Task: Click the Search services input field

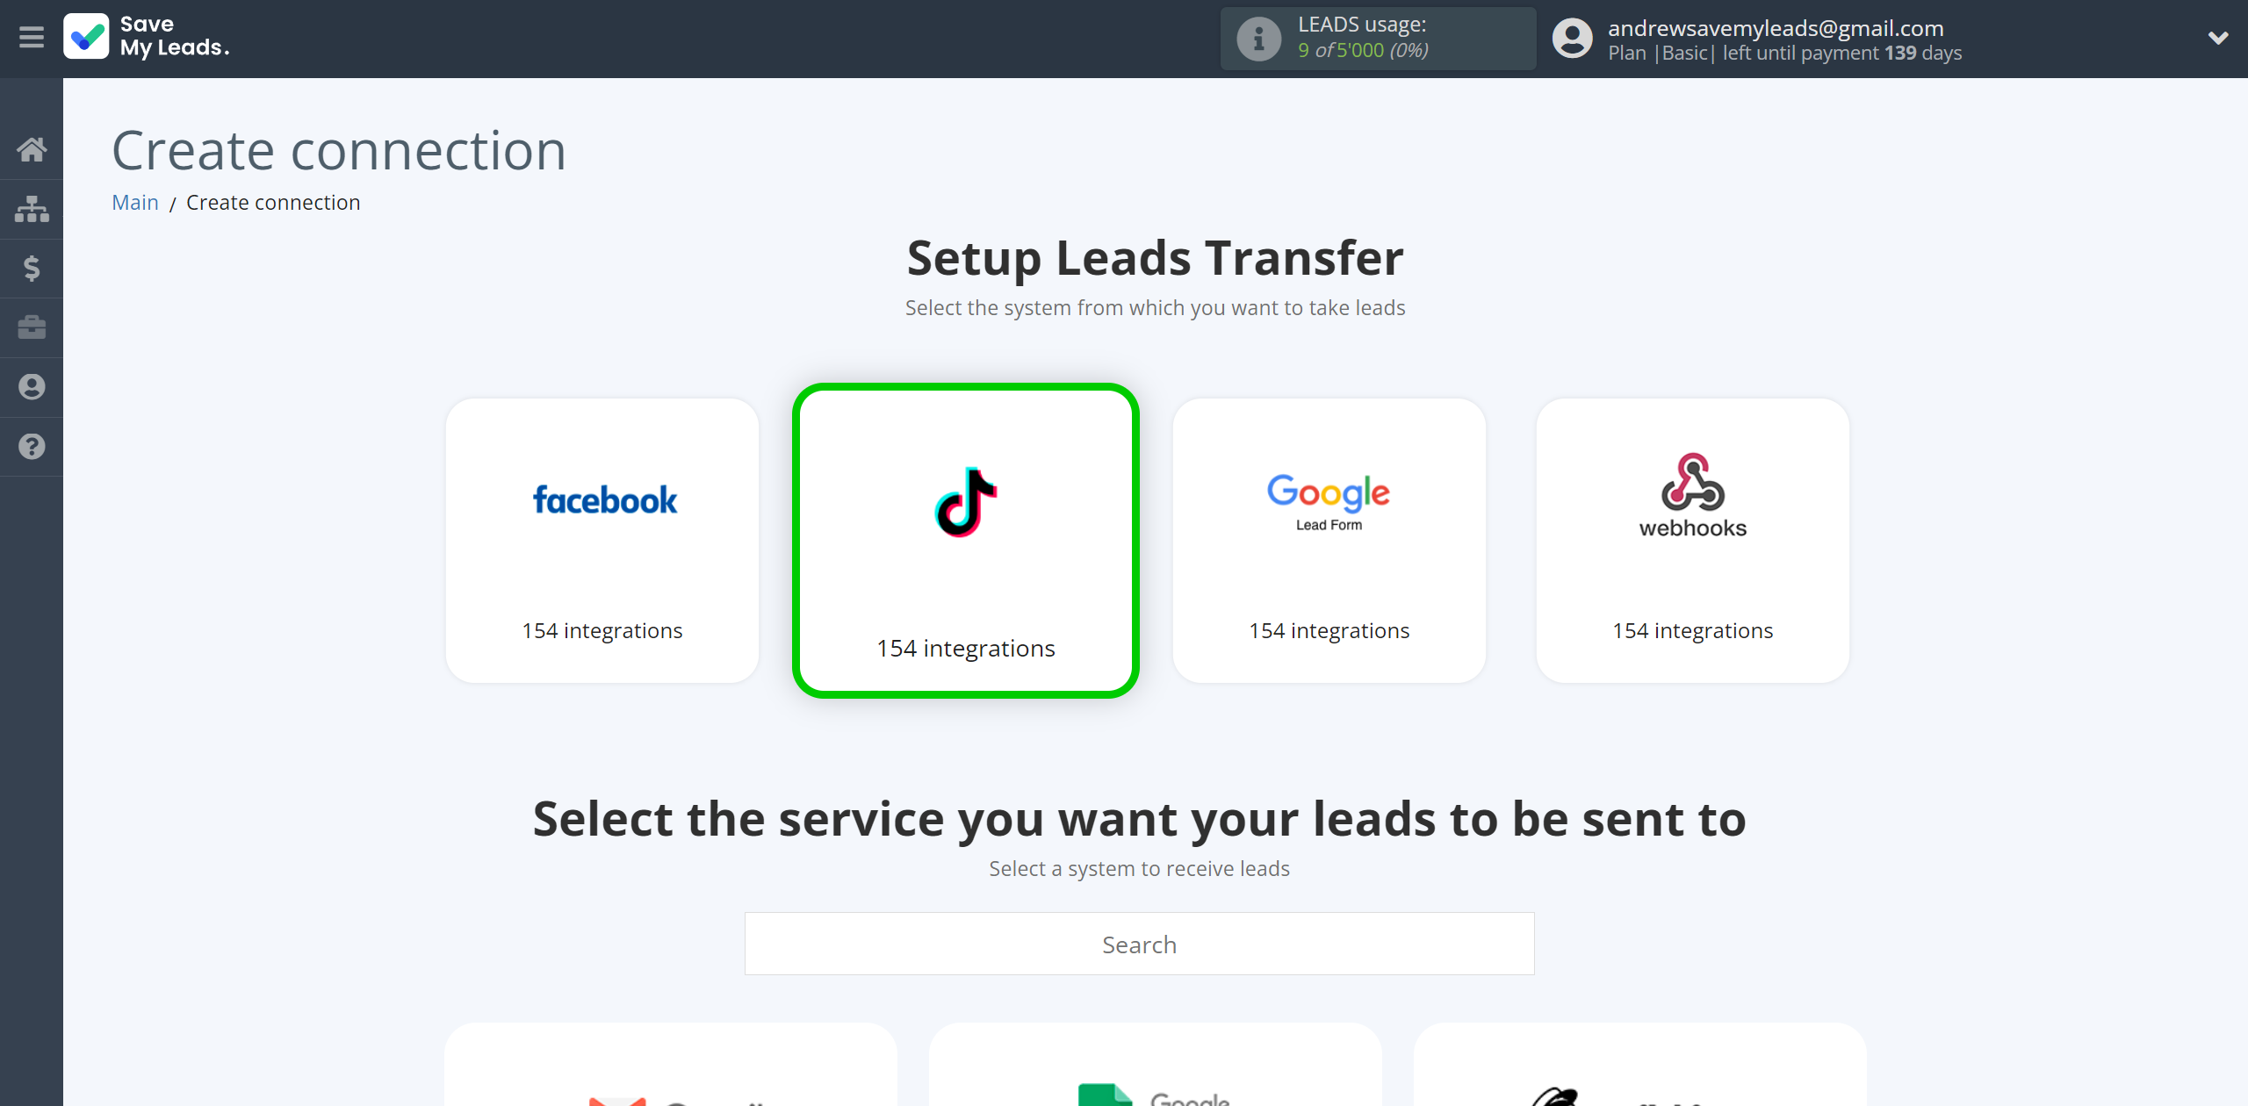Action: click(x=1140, y=944)
